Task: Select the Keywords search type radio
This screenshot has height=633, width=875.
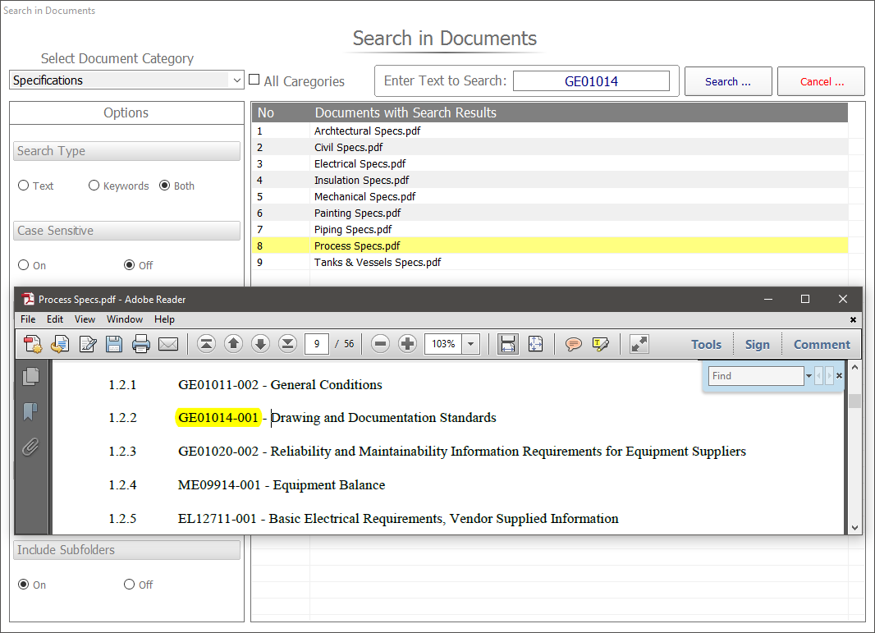Action: [x=94, y=186]
